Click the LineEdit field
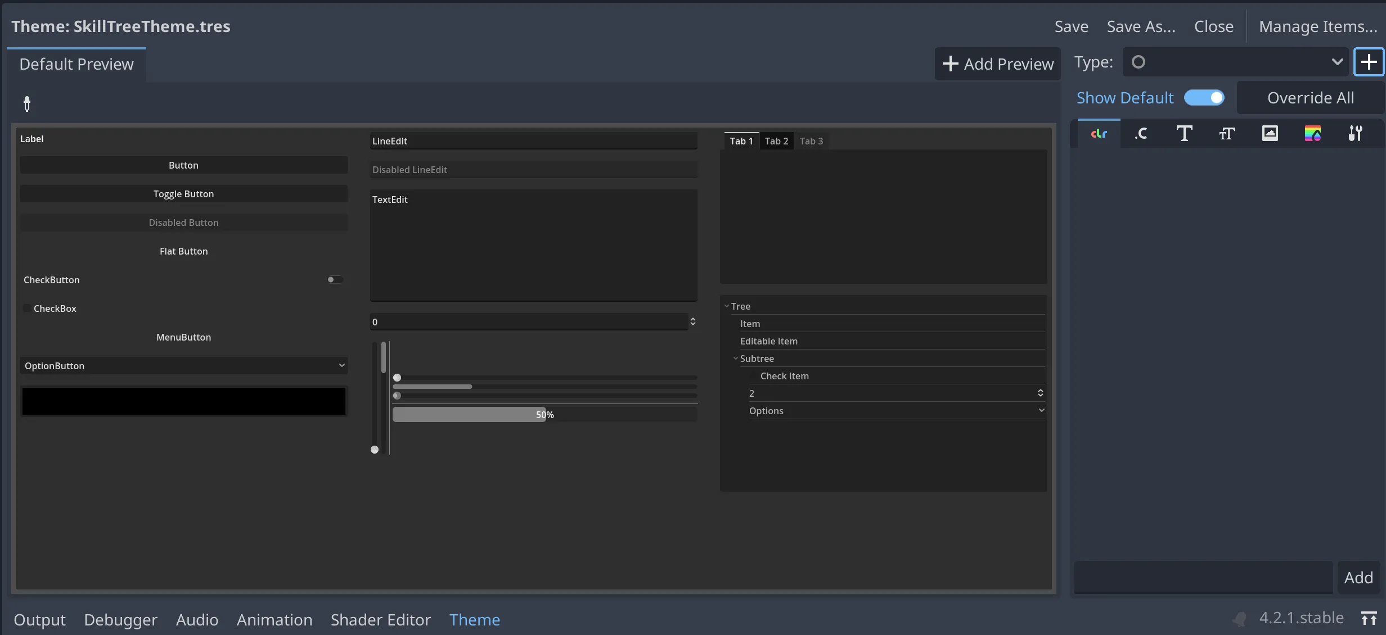Screen dimensions: 1386x635 (x=533, y=141)
